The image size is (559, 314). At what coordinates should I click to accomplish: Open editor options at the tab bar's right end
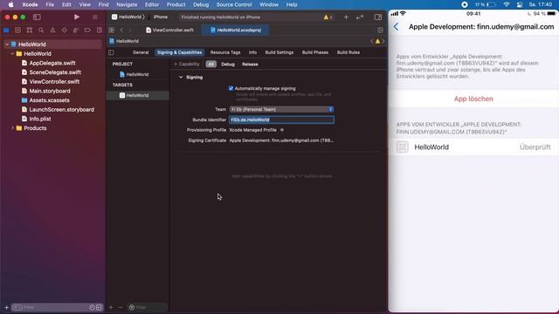pos(381,31)
